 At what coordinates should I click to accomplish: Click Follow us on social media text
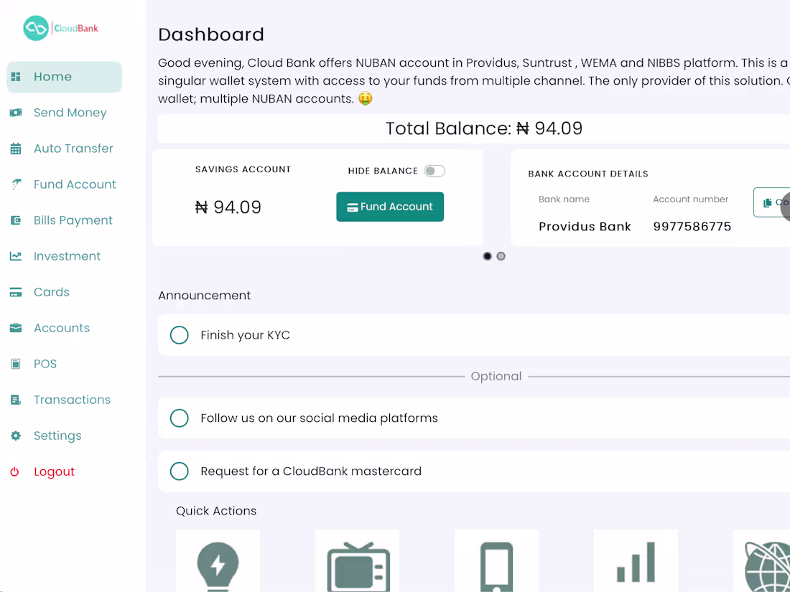pyautogui.click(x=320, y=418)
